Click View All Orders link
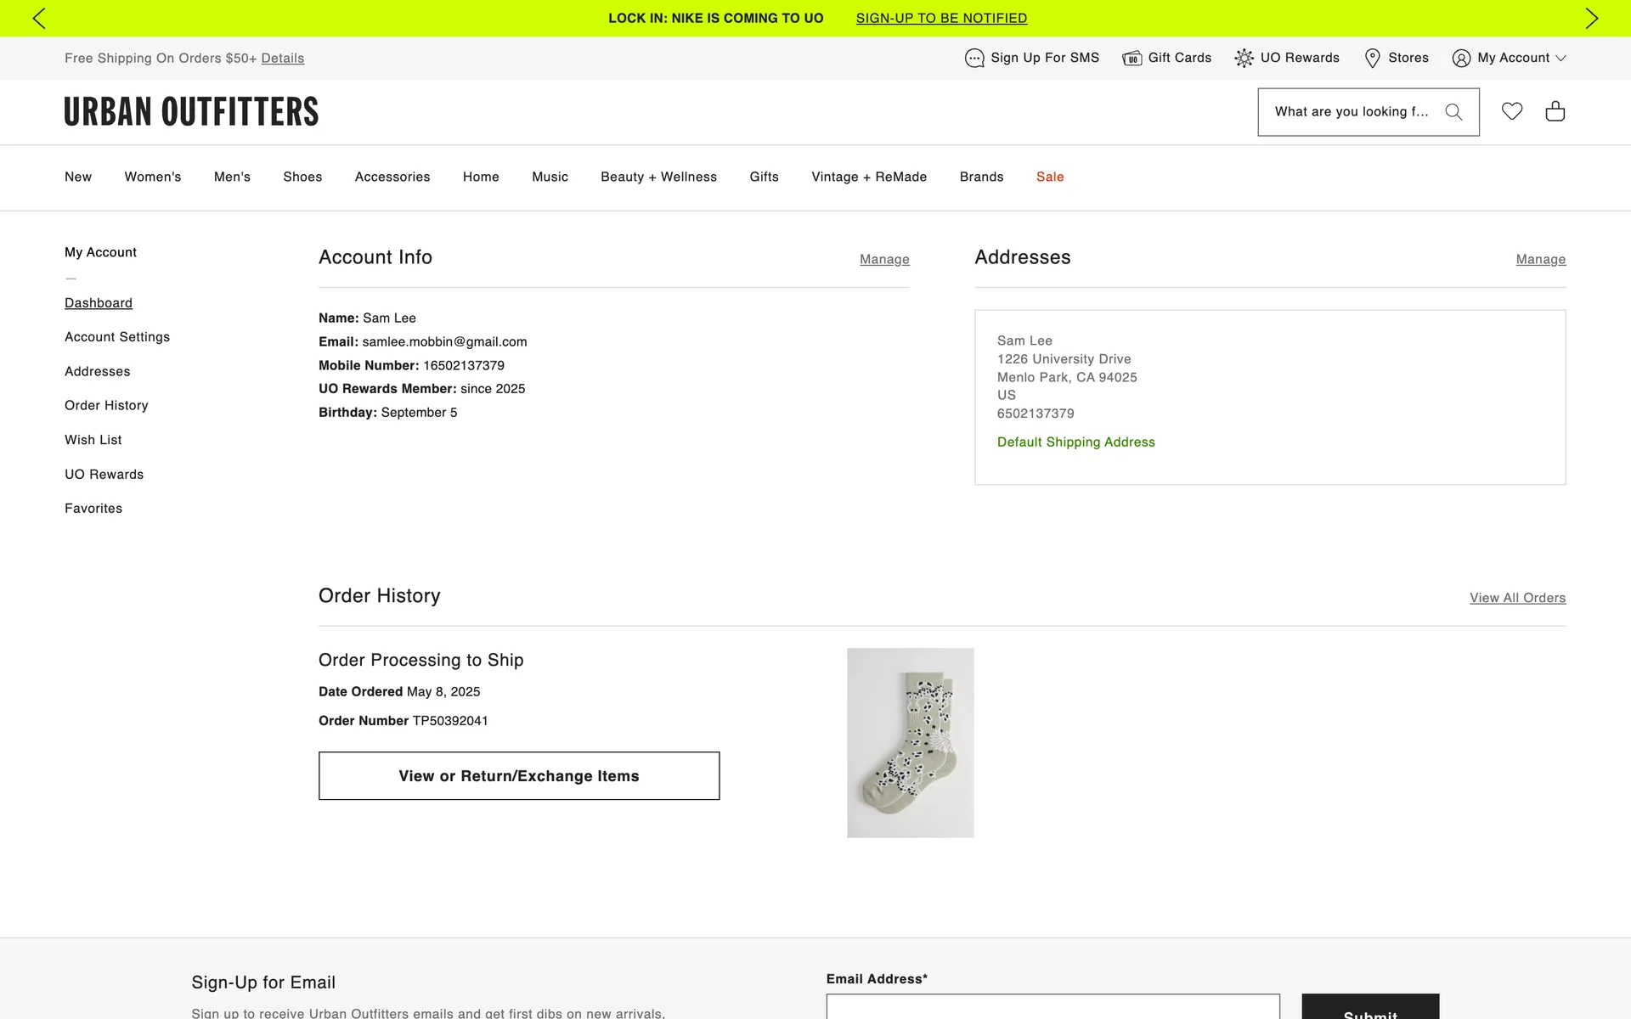 click(1517, 598)
